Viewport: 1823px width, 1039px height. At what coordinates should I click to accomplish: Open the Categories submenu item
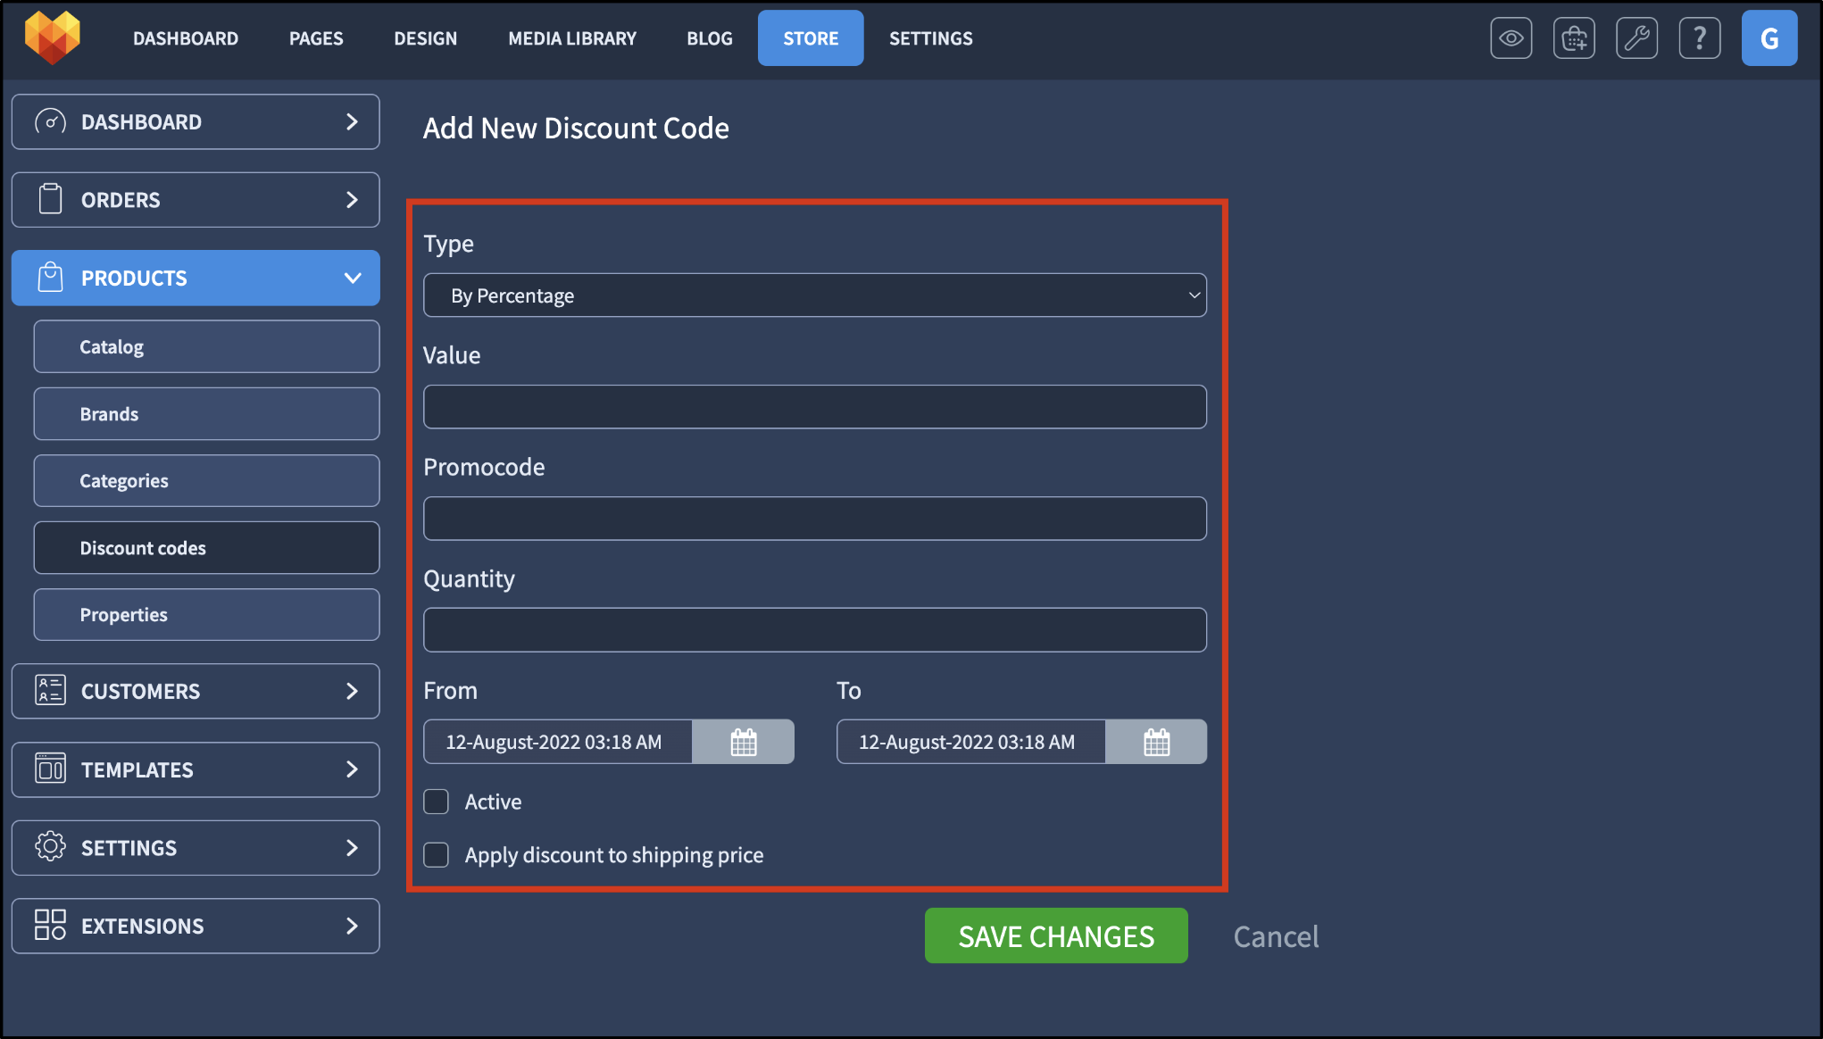coord(206,480)
